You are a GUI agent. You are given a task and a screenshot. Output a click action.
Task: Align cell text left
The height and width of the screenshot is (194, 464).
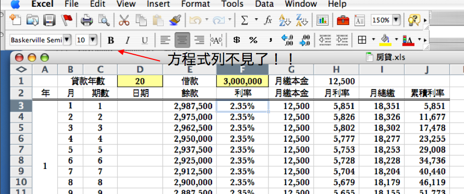(x=165, y=40)
